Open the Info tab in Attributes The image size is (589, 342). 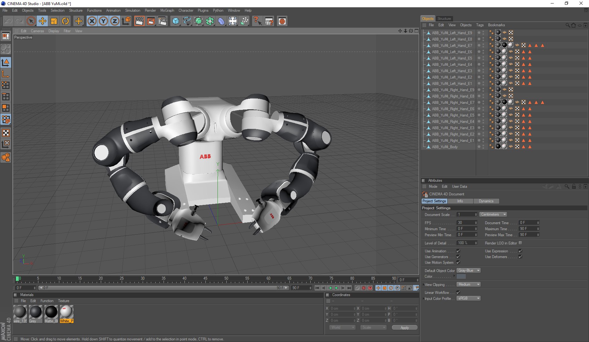460,201
